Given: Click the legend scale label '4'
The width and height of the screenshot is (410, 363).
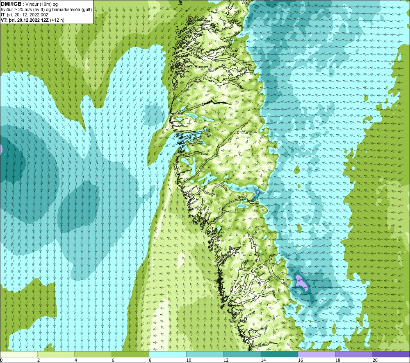Looking at the screenshot, I should tap(76, 361).
